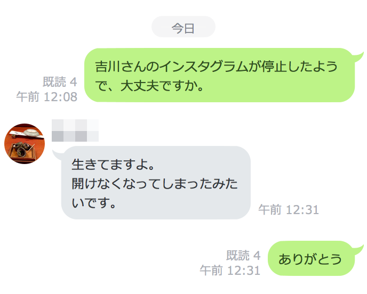Click the 午前 12:31 timestamp under second 既読
Viewport: 367px width, 294px height.
[x=230, y=271]
